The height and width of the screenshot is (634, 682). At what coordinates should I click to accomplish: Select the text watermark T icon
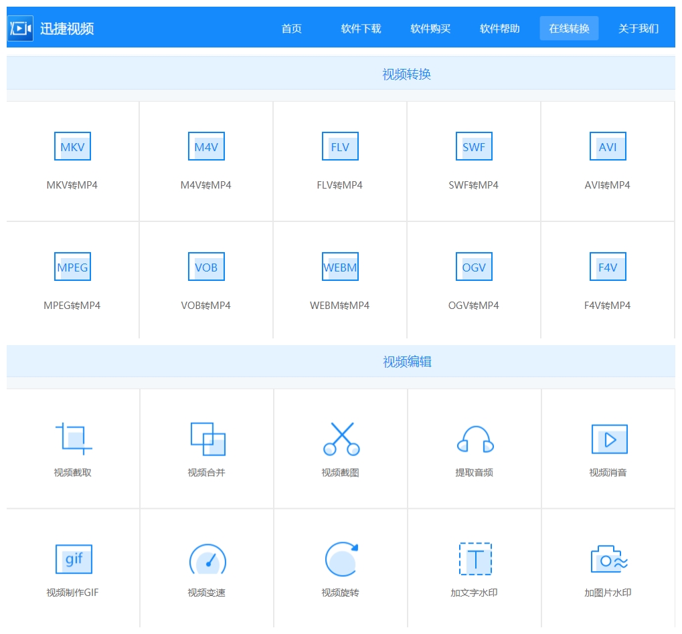475,559
